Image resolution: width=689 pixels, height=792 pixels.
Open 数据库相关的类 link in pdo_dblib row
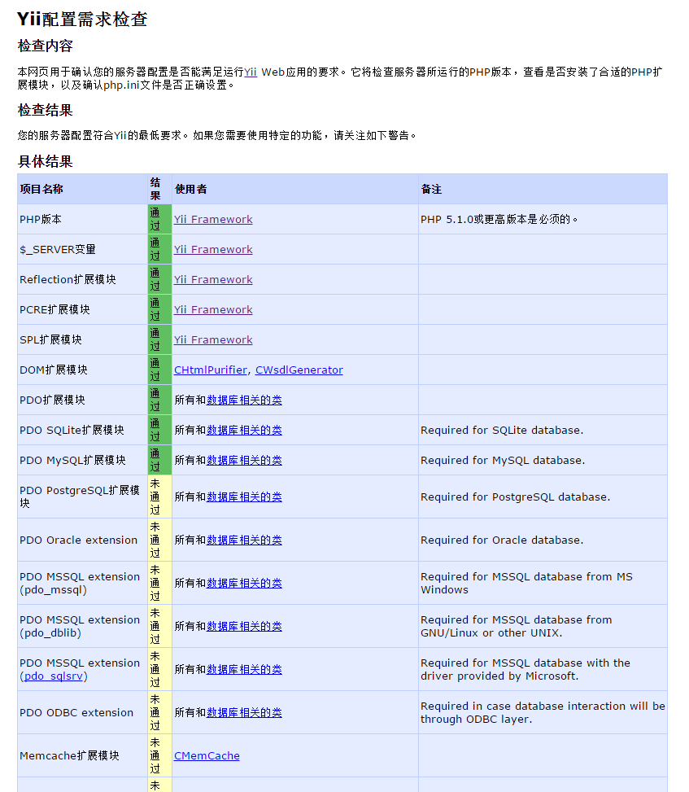(244, 626)
